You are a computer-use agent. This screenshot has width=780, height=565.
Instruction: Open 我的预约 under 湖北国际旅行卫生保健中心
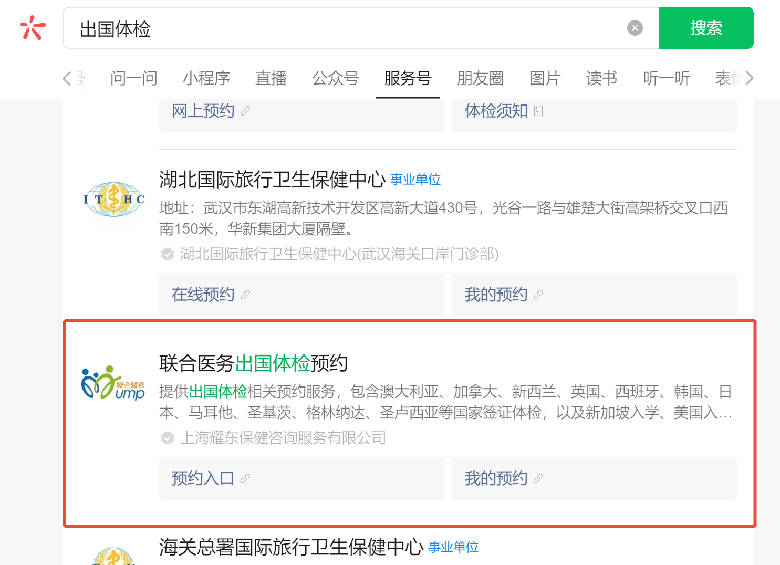pyautogui.click(x=595, y=295)
